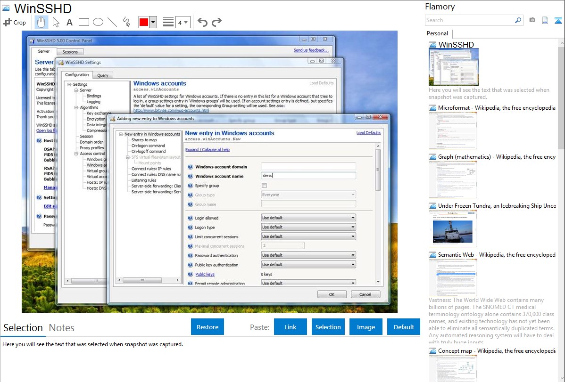Pick the ellipse shape tool
The height and width of the screenshot is (382, 565).
98,22
